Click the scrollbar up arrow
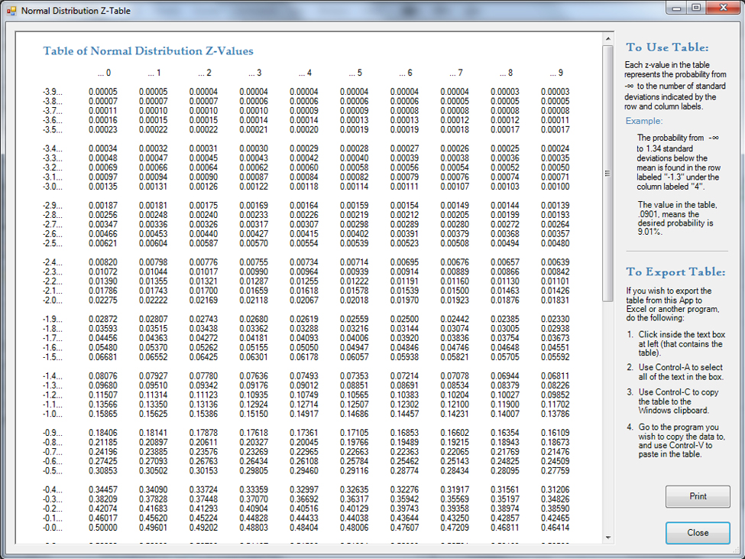745x559 pixels. pos(607,38)
